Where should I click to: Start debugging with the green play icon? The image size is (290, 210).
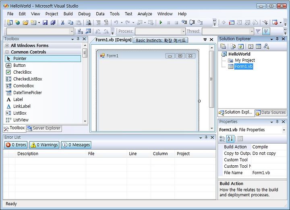[161, 23]
